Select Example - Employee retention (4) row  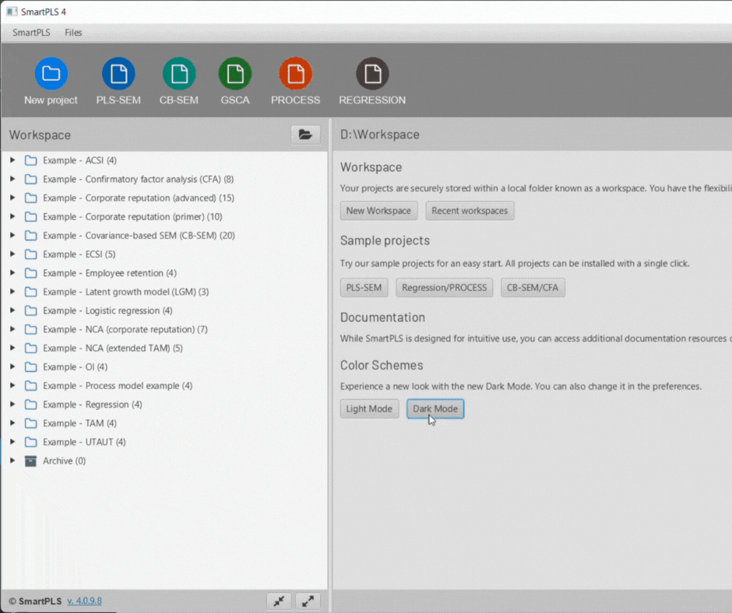pos(164,273)
